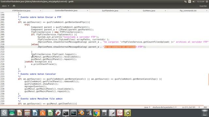
Task: Close the ControllerFileAdmin.java tab
Action: 88,11
